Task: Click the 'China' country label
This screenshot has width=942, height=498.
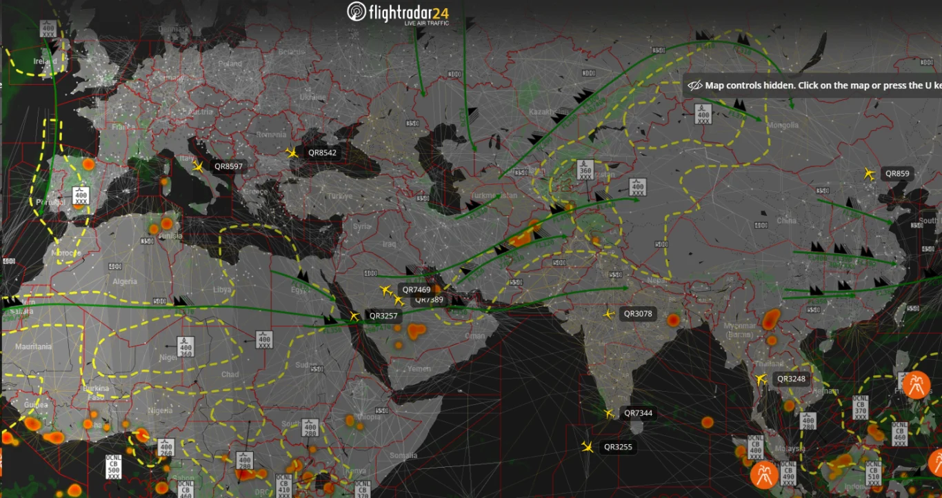Action: pyautogui.click(x=786, y=221)
